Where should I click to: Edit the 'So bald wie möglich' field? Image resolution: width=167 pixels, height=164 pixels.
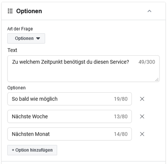69,99
